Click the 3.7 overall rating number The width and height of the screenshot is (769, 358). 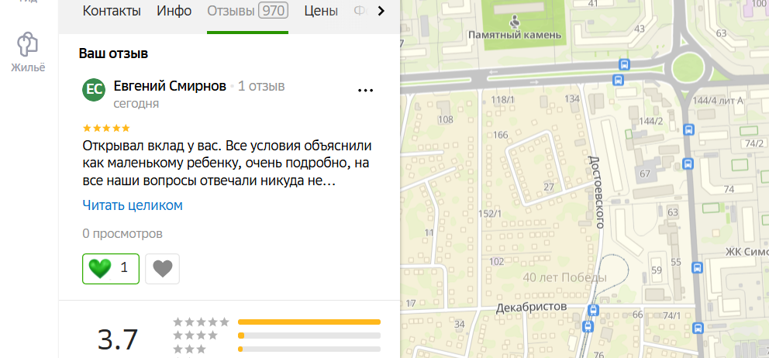pyautogui.click(x=118, y=339)
